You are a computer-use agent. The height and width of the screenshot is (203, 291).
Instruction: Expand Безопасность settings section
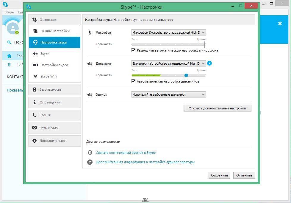coord(54,90)
